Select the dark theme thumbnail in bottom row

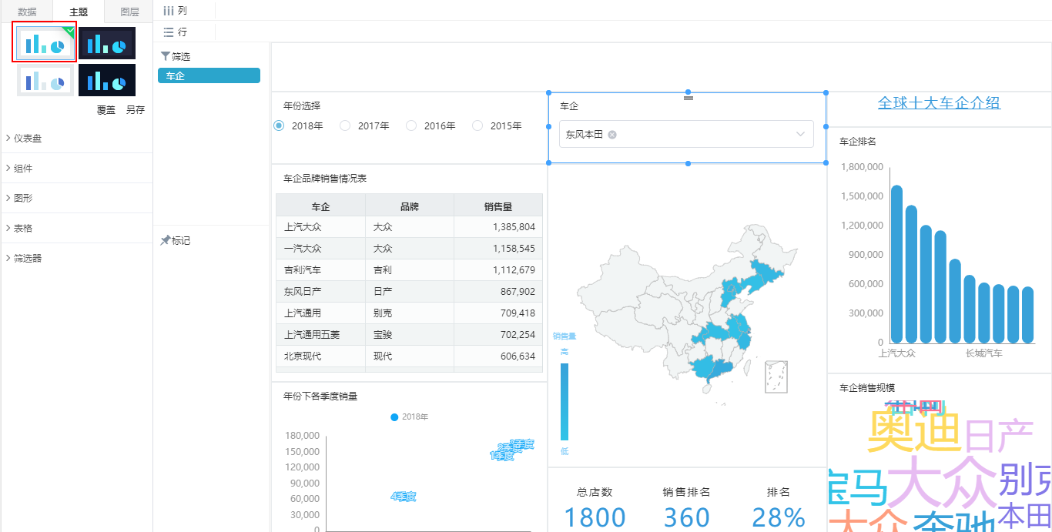pyautogui.click(x=107, y=80)
